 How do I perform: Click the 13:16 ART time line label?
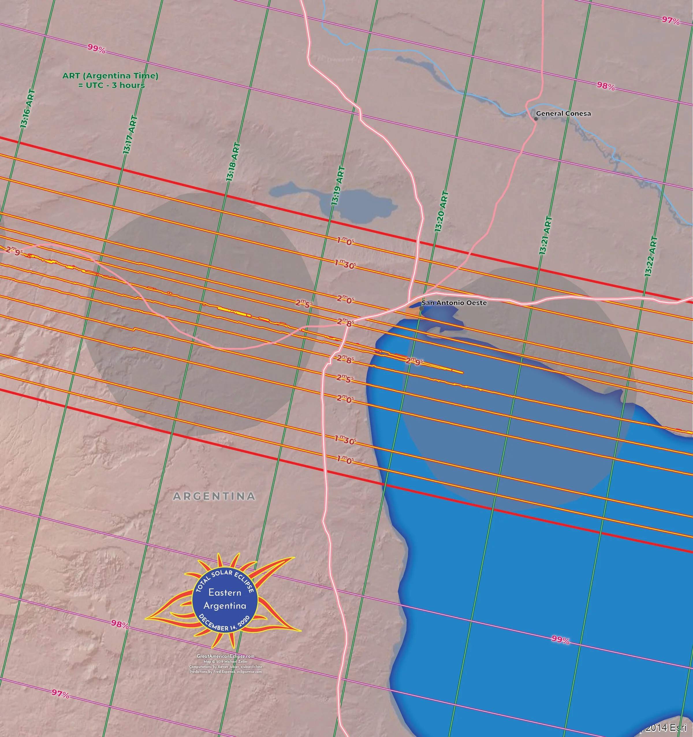click(28, 109)
